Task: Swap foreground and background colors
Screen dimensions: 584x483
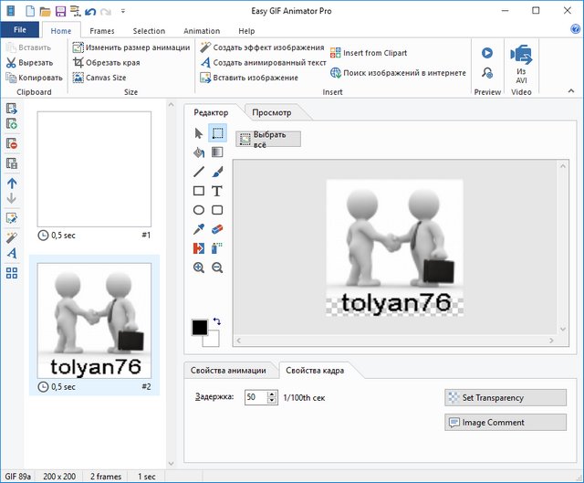Action: pyautogui.click(x=215, y=321)
